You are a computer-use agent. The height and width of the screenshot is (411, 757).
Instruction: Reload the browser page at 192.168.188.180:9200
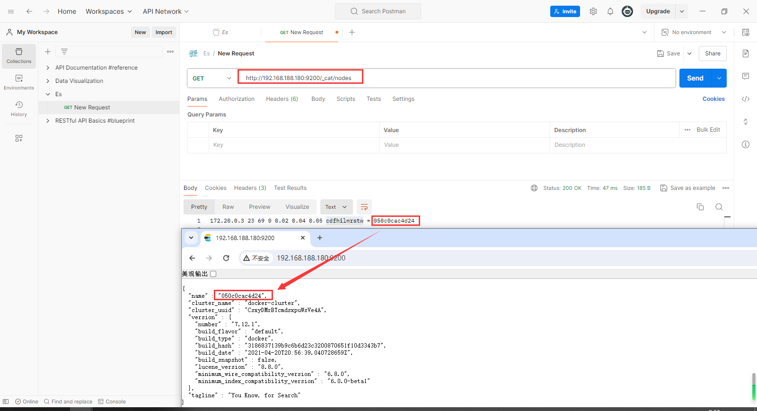pyautogui.click(x=226, y=258)
